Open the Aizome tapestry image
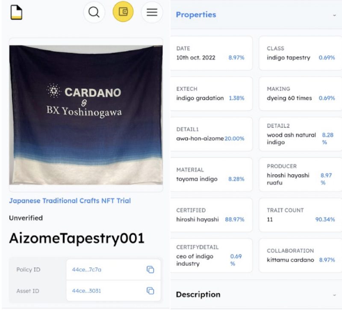342x310 pixels. [86, 115]
